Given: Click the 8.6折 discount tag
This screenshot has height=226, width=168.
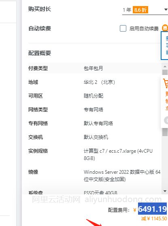Looking at the screenshot, I should tap(140, 10).
